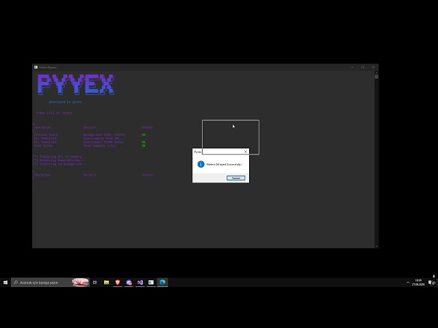Viewport: 438px width, 328px height.
Task: Click the search highlight image in taskbar
Action: [80, 282]
